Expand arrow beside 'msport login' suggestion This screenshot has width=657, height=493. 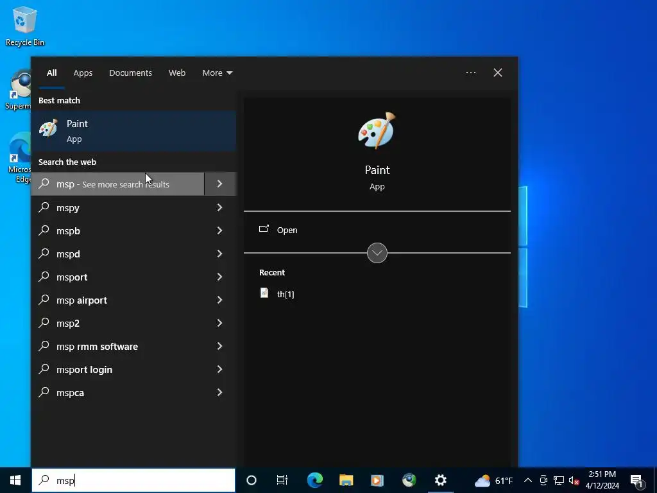click(x=220, y=369)
